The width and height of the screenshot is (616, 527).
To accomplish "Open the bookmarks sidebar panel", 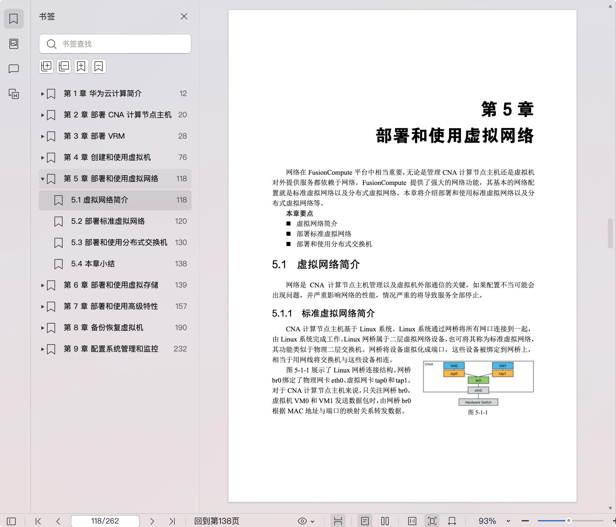I will coord(13,19).
